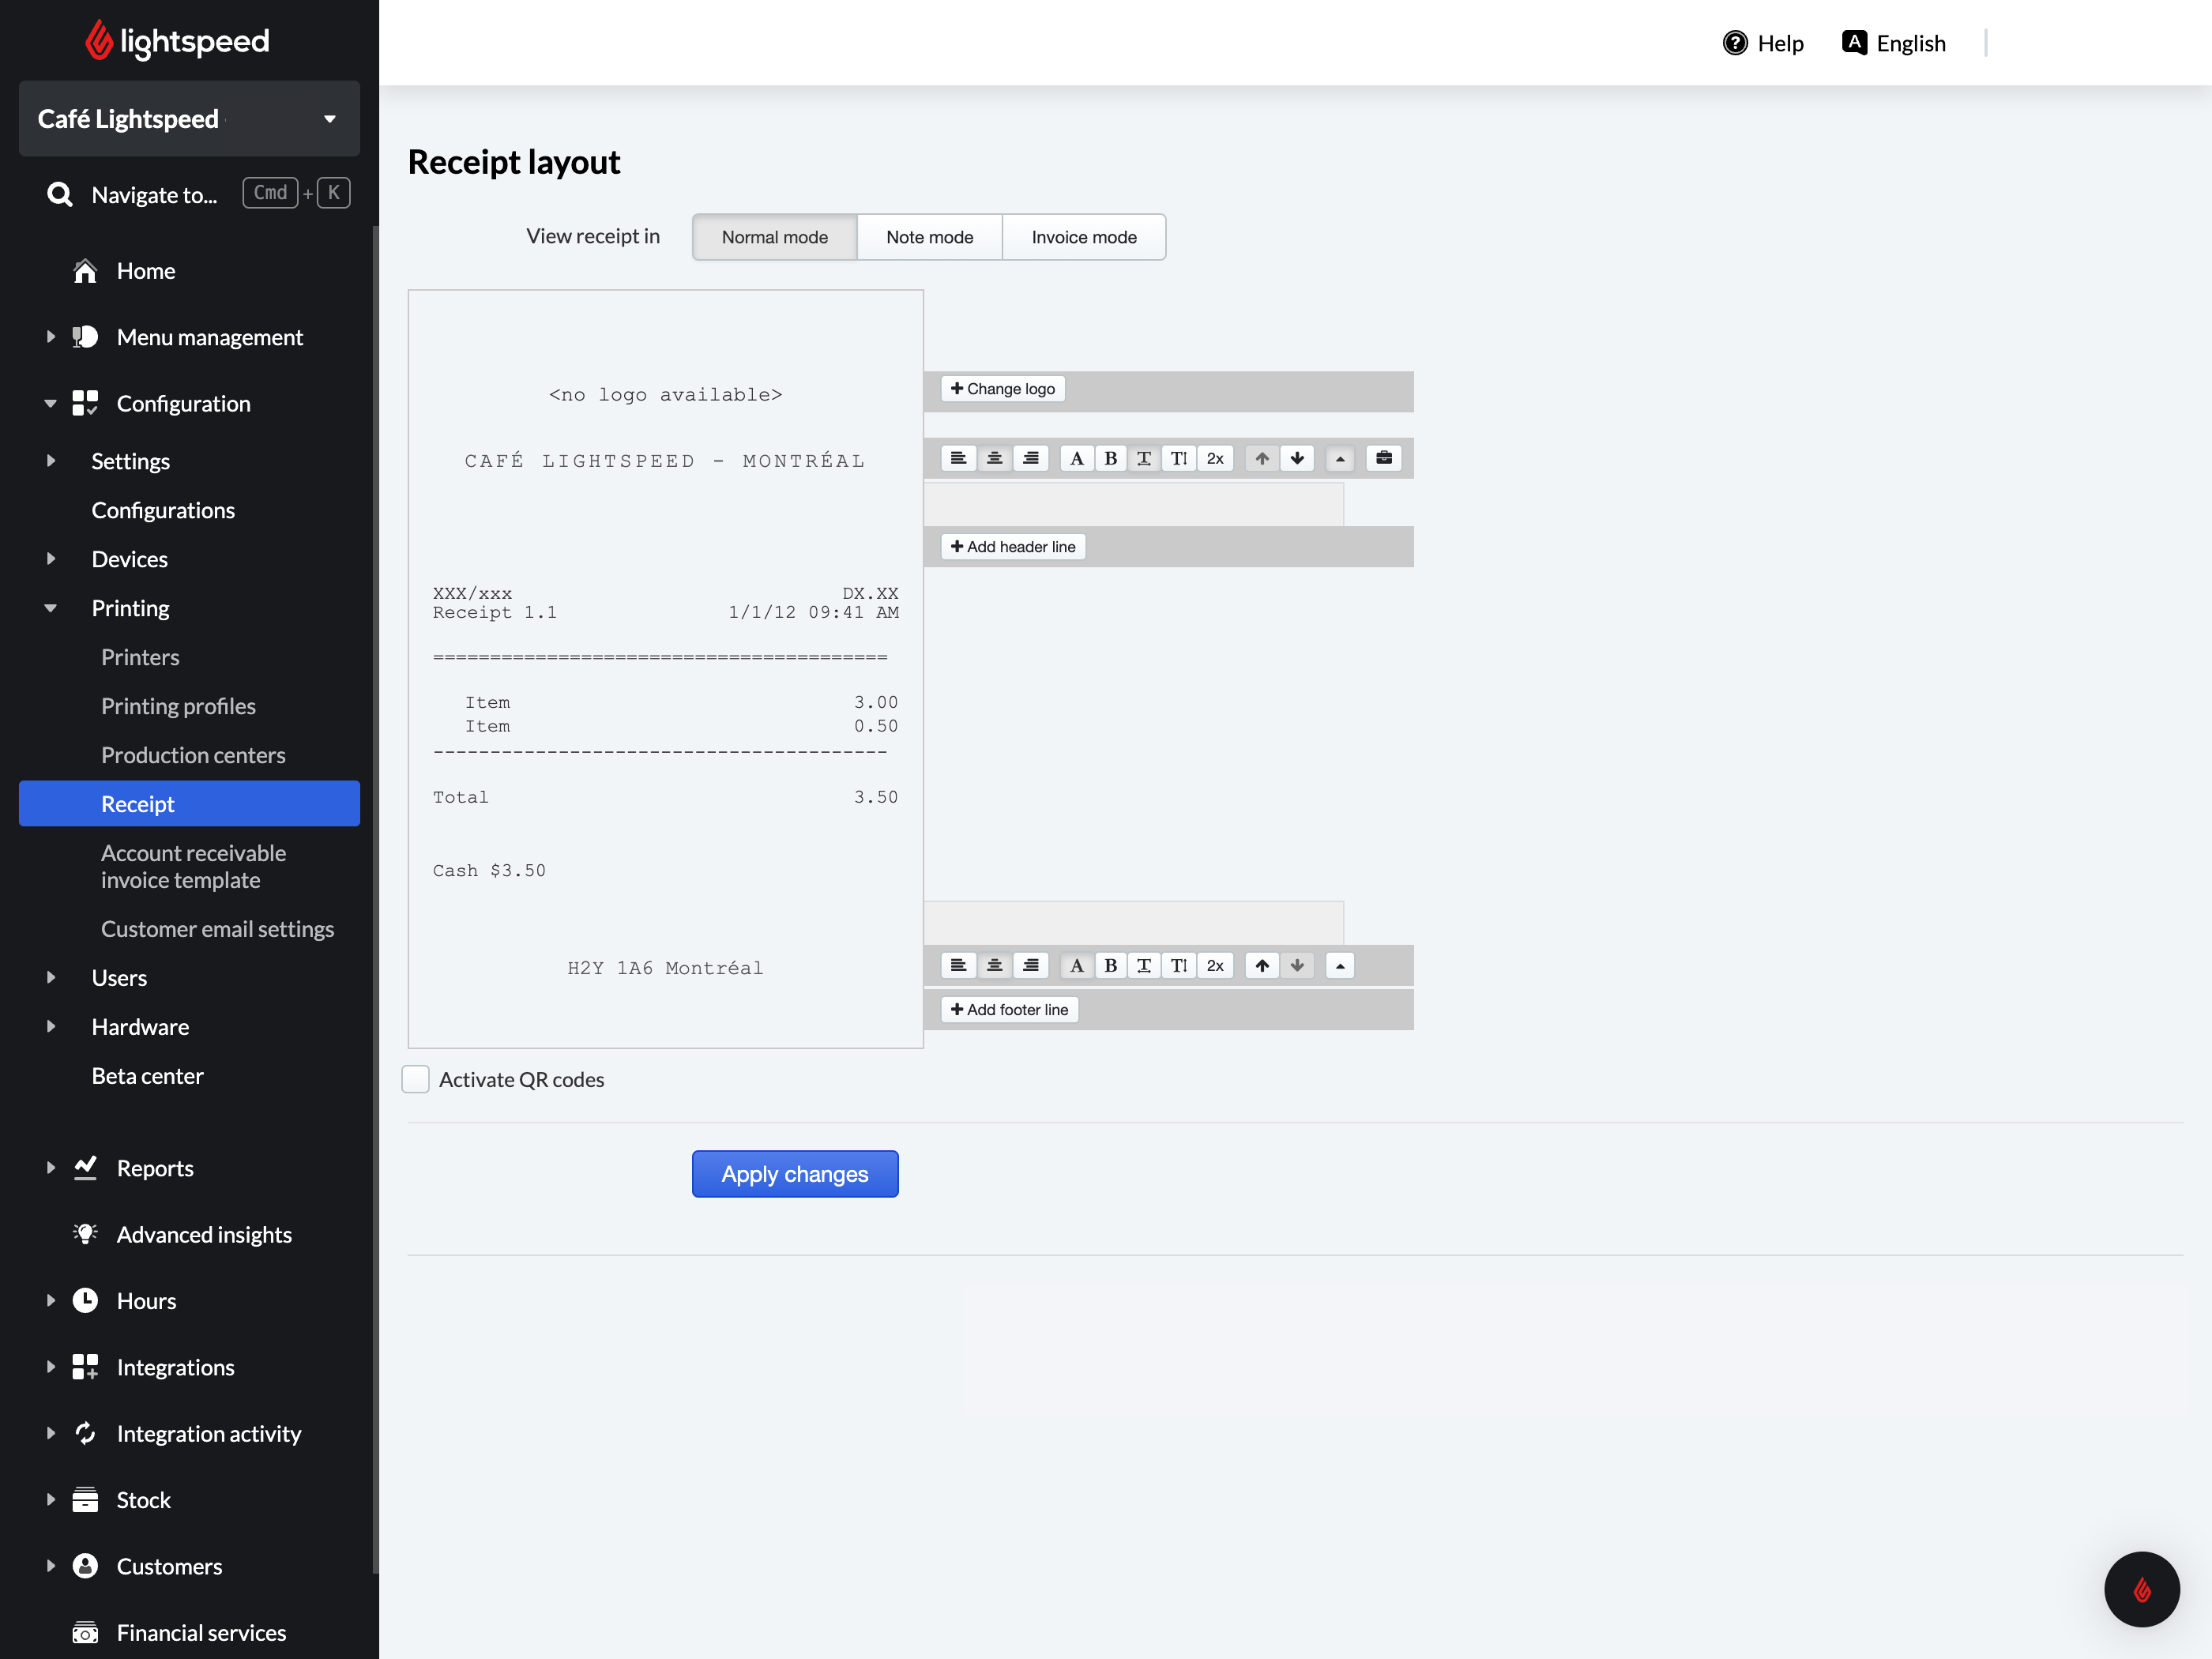Image resolution: width=2212 pixels, height=1659 pixels.
Task: Go to Production centers page
Action: point(193,755)
